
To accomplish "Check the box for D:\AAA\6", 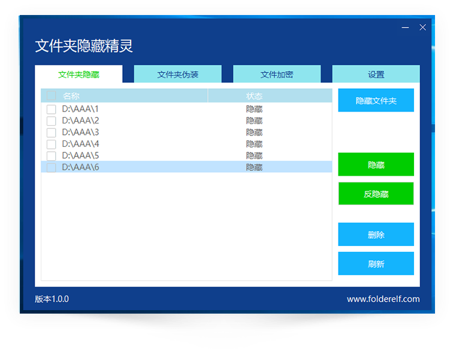I will (52, 167).
